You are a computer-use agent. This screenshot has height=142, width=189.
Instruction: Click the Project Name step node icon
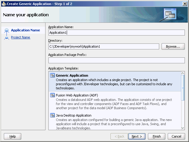pos(6,38)
